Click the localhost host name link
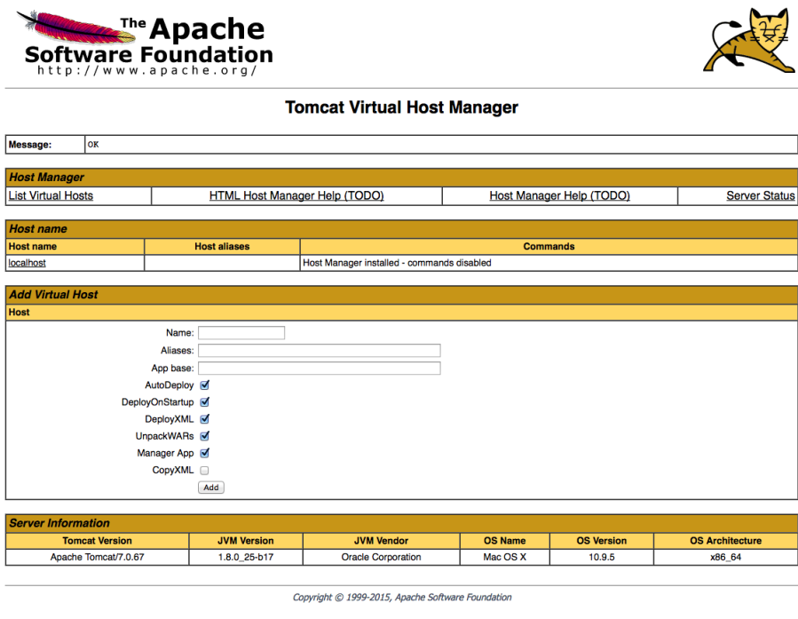 click(x=27, y=263)
